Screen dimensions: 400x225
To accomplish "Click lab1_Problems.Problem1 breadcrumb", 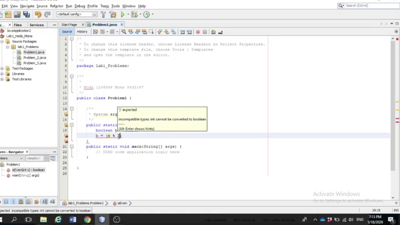I will 86,203.
